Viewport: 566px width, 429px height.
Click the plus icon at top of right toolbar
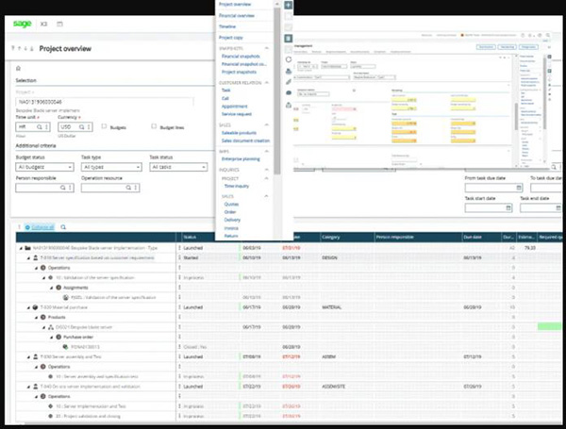(x=288, y=5)
